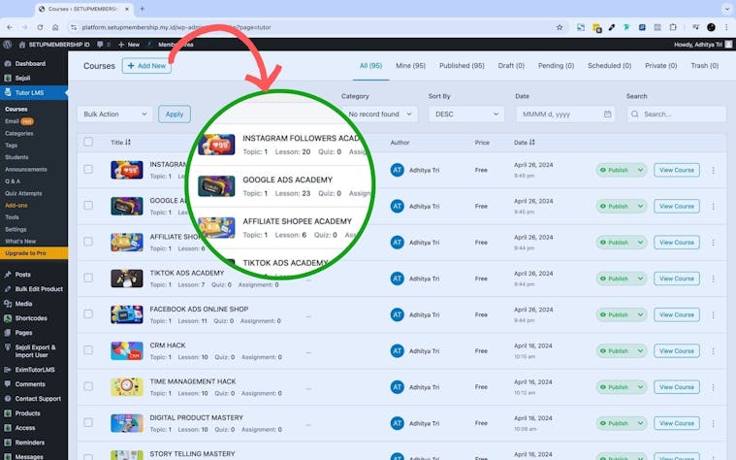Toggle the select-all checkbox in table header
This screenshot has width=736, height=460.
[x=88, y=143]
